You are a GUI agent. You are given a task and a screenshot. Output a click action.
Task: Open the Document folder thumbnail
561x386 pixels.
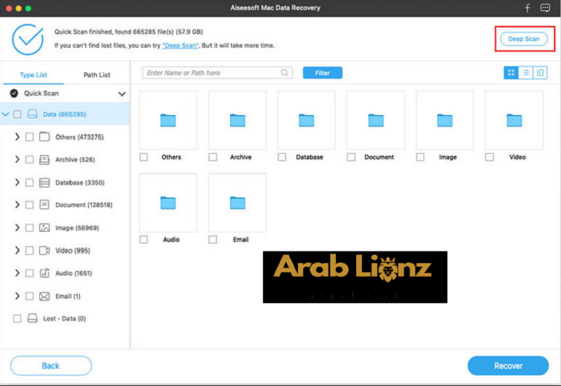(376, 120)
